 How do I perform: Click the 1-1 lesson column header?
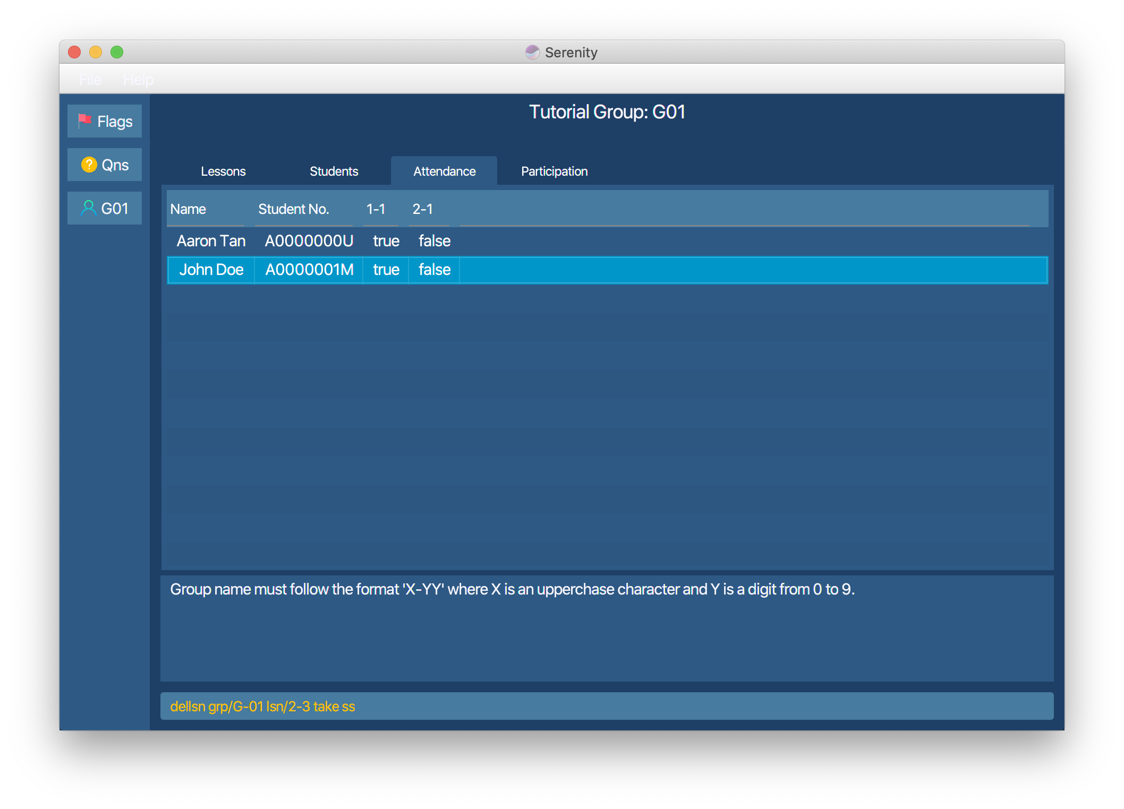376,209
